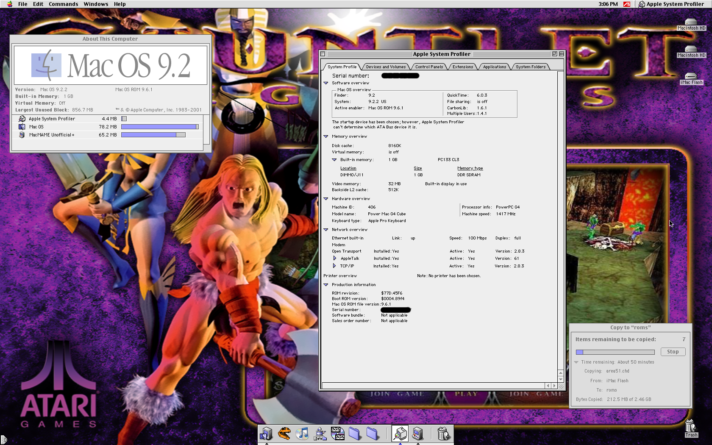Click vertical scrollbar up arrow in Profiler

561,373
